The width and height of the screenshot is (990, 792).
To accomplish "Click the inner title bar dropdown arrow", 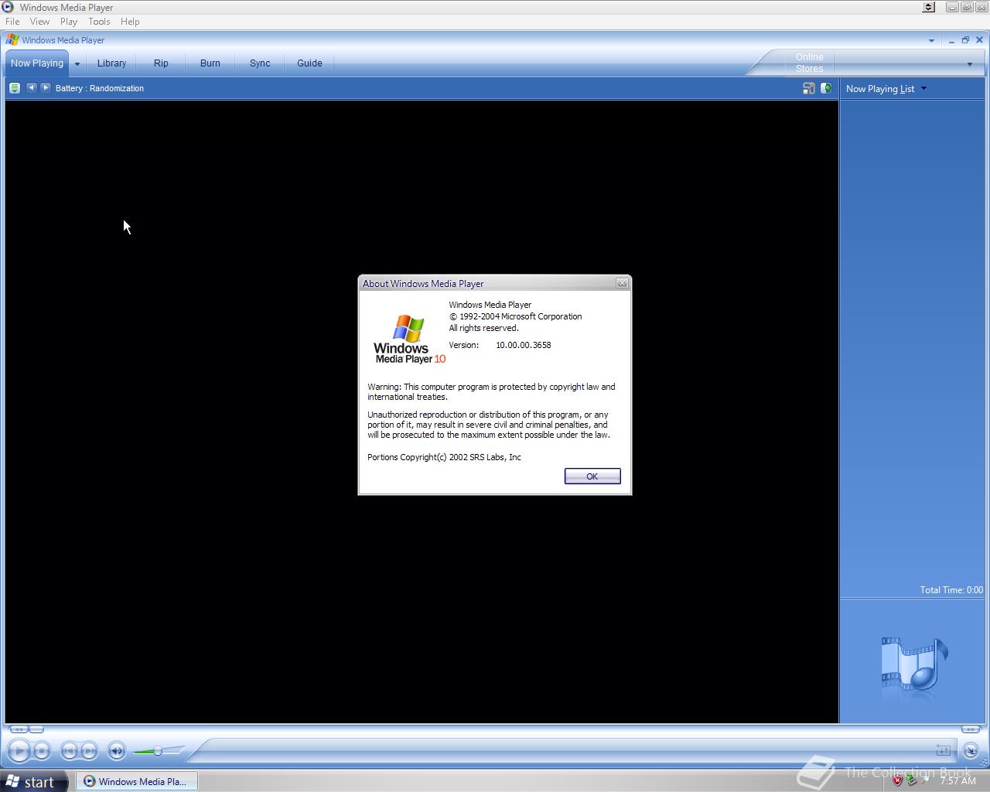I will pyautogui.click(x=931, y=40).
